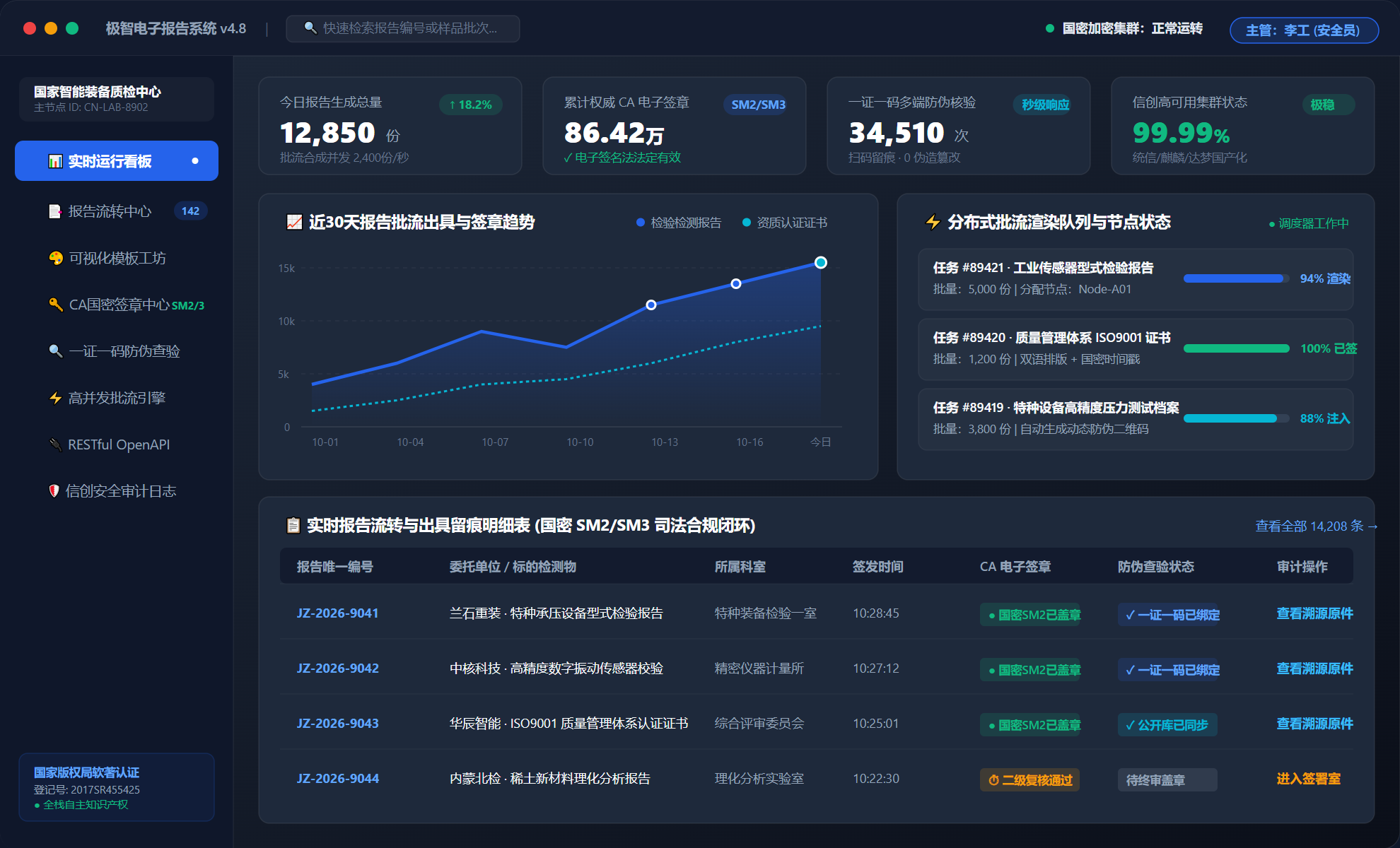
Task: Click 查看溯源原件 for JZ-2026-9043
Action: [1314, 724]
